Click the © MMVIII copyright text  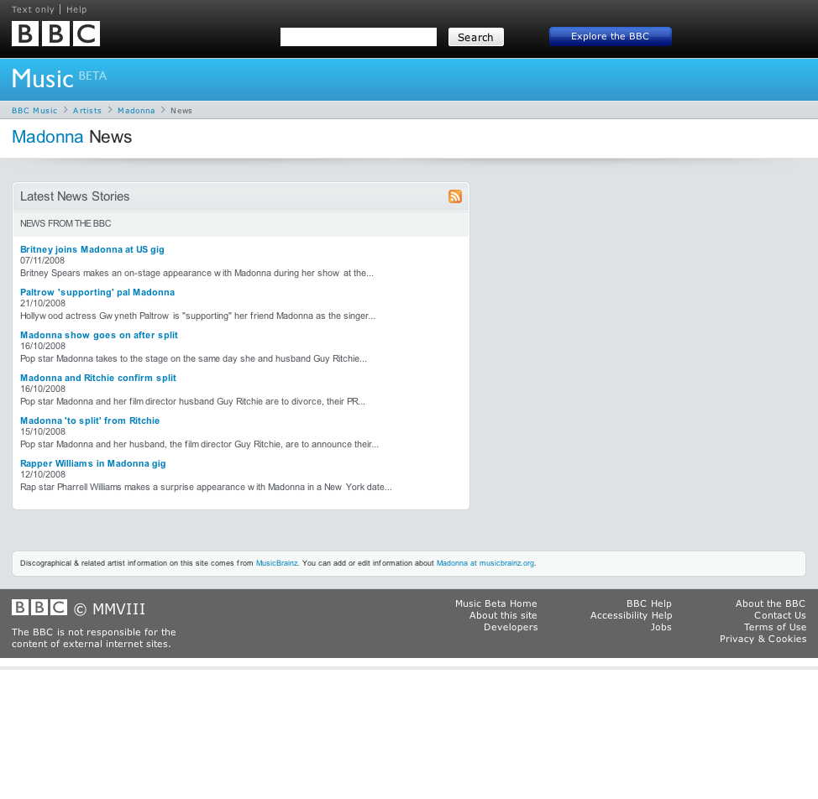pos(109,608)
